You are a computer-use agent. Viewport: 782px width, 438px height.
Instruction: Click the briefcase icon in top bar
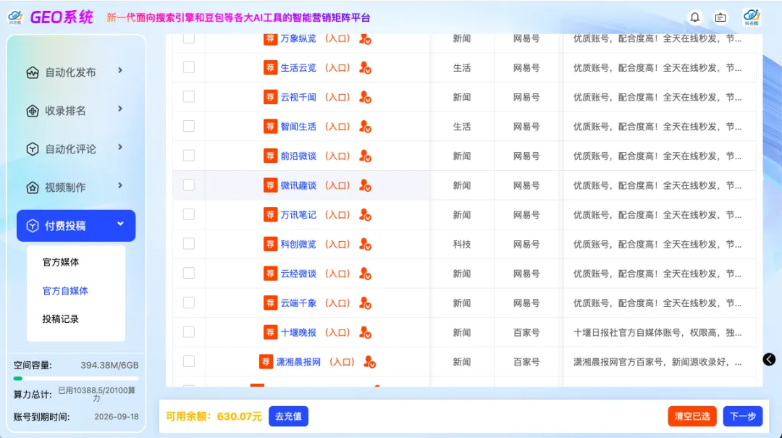[x=720, y=17]
